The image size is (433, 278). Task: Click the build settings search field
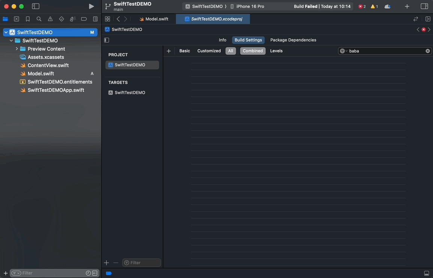click(385, 51)
